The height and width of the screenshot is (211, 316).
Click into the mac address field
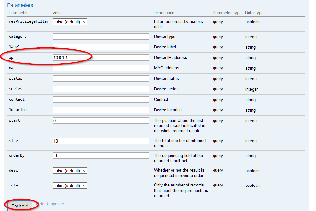[x=101, y=68]
